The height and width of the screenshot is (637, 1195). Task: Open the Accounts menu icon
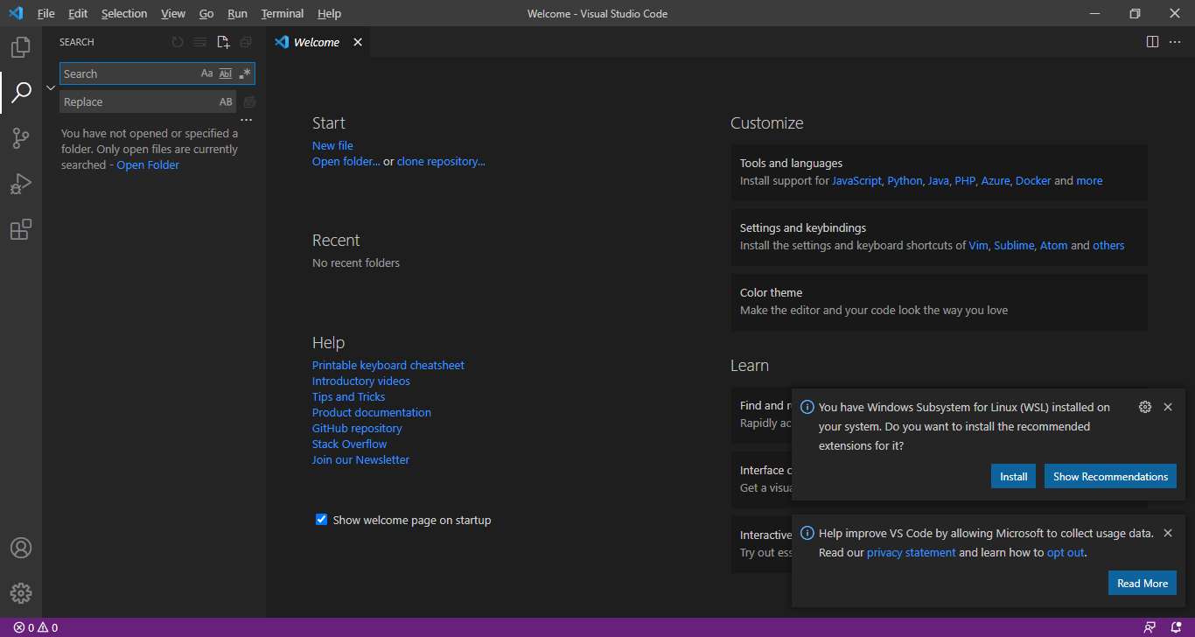click(x=21, y=548)
